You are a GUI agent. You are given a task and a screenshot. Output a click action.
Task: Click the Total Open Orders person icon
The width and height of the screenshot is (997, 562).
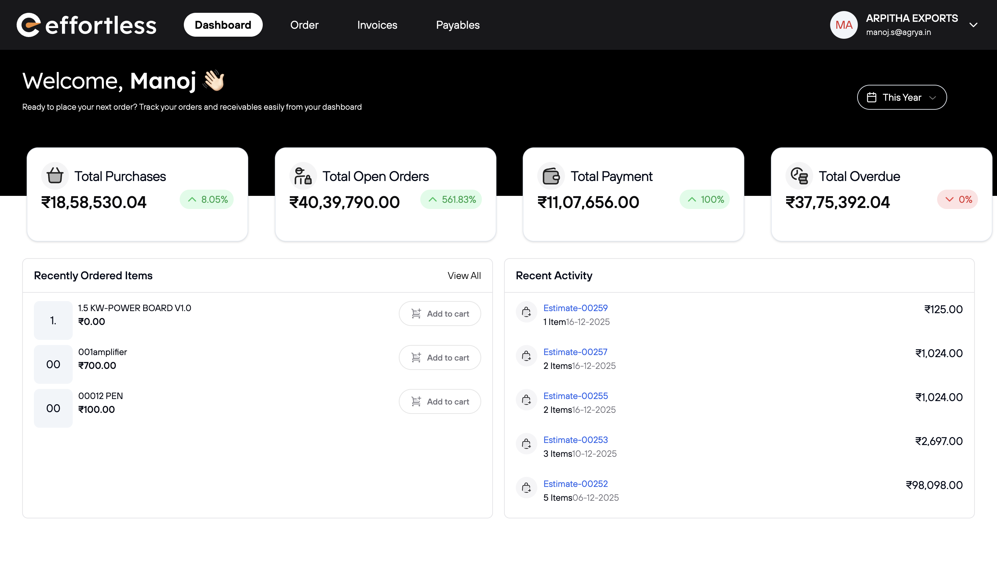click(x=303, y=176)
